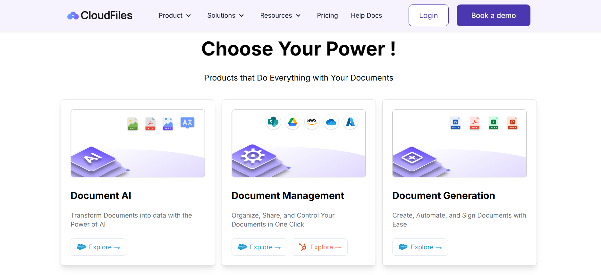Click the OneDrive cloud icon

click(331, 122)
